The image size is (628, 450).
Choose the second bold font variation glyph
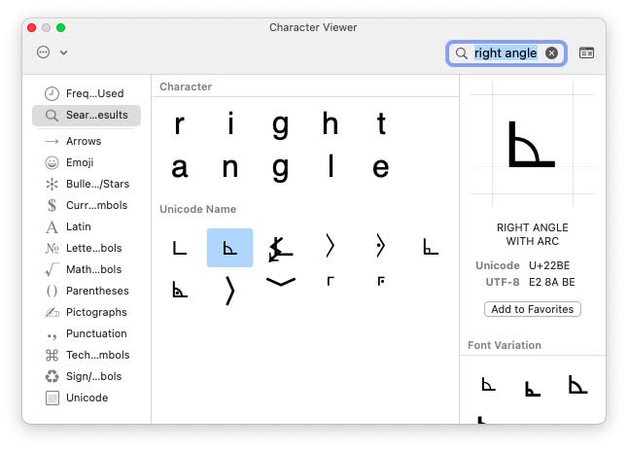point(533,389)
